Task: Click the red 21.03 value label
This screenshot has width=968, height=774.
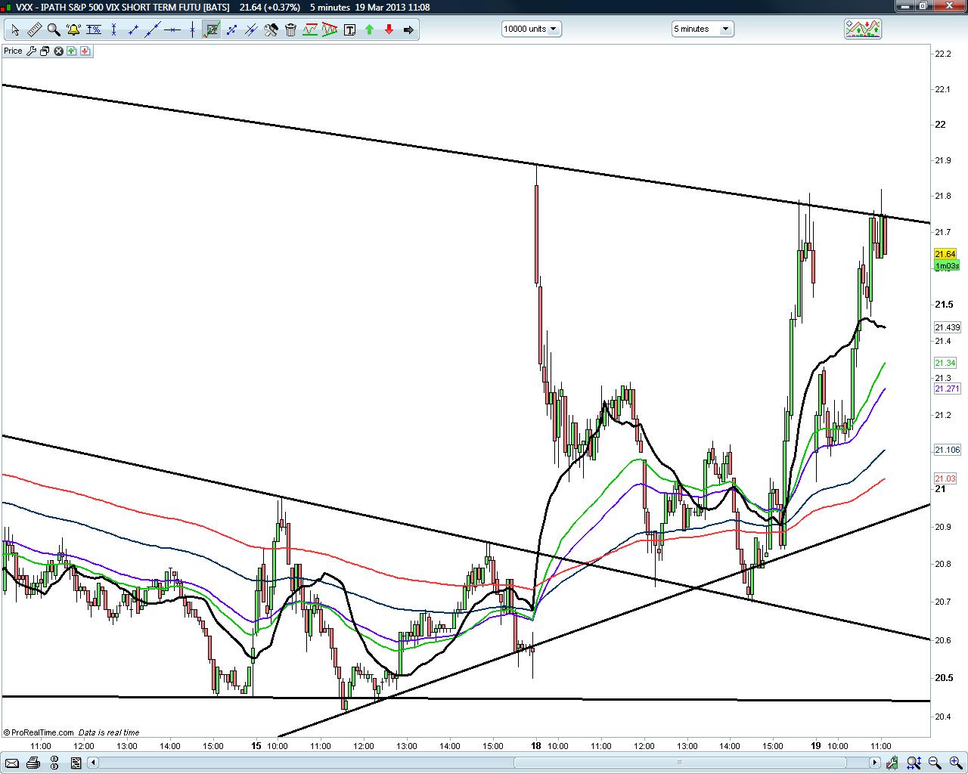Action: [x=945, y=478]
